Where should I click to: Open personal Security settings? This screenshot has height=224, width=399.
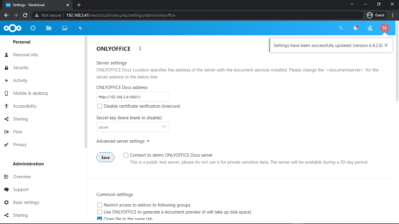tap(21, 68)
